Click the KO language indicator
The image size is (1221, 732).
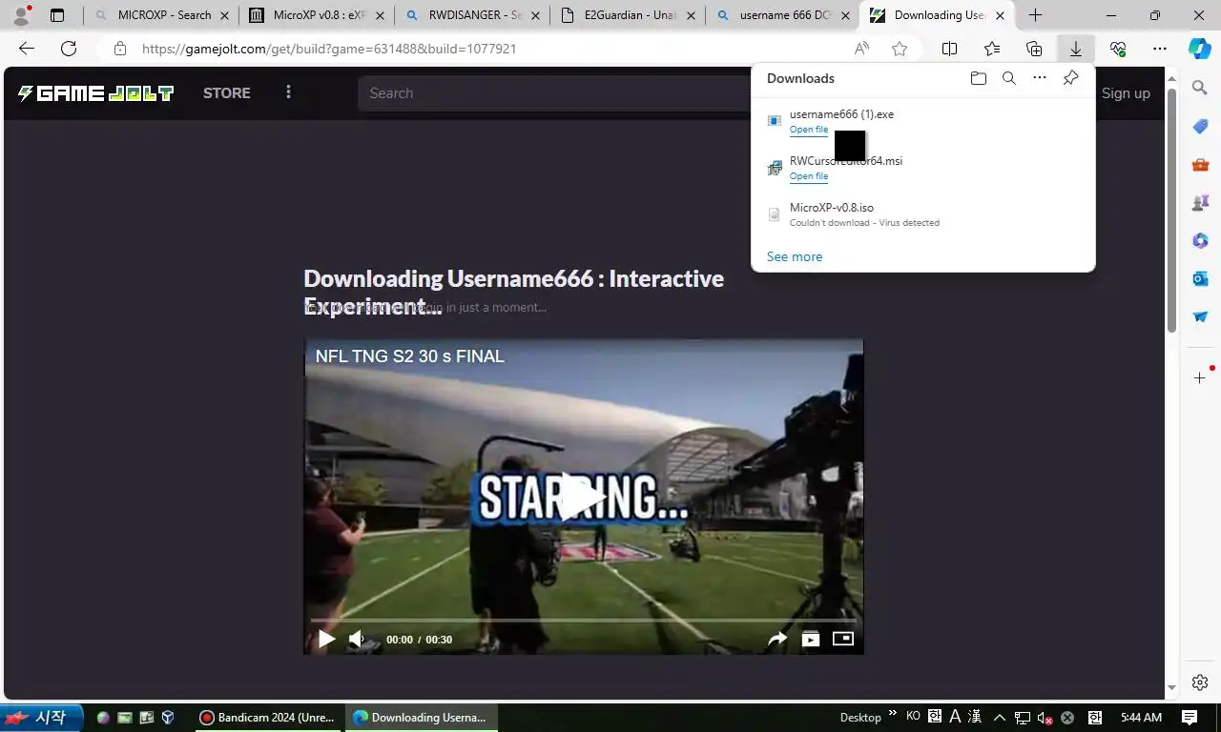click(x=913, y=717)
